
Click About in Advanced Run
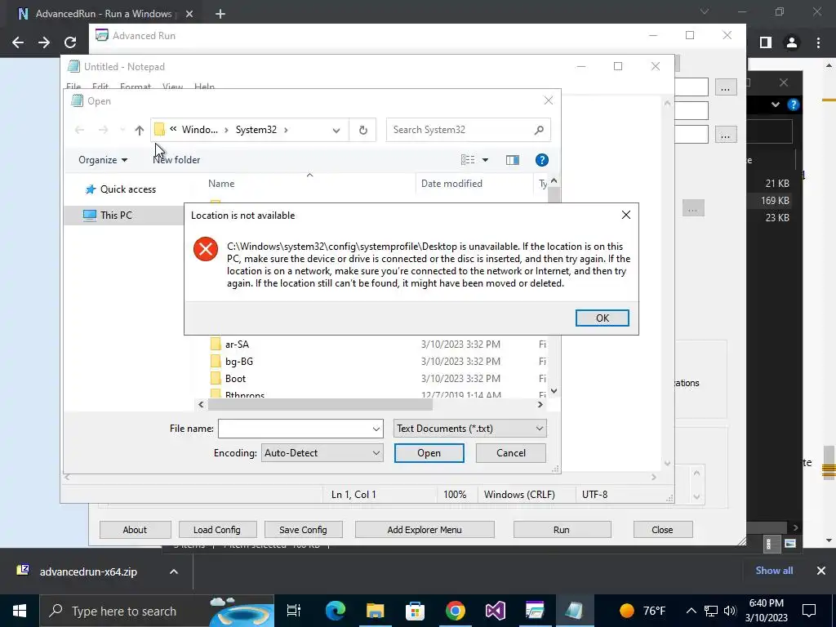pos(135,530)
